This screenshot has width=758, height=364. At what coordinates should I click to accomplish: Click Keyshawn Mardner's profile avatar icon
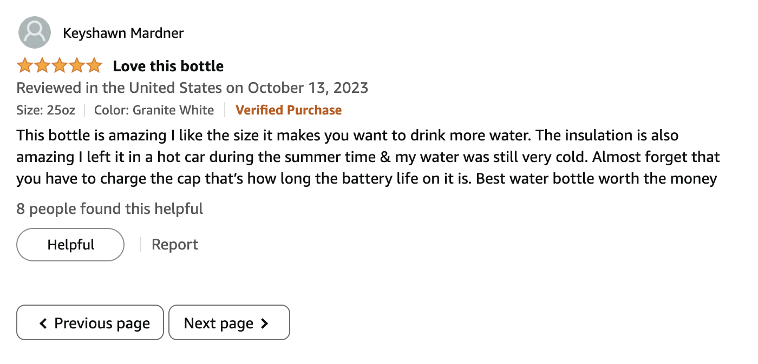pyautogui.click(x=35, y=32)
